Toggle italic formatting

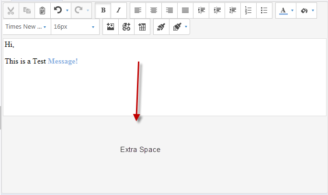click(x=119, y=10)
